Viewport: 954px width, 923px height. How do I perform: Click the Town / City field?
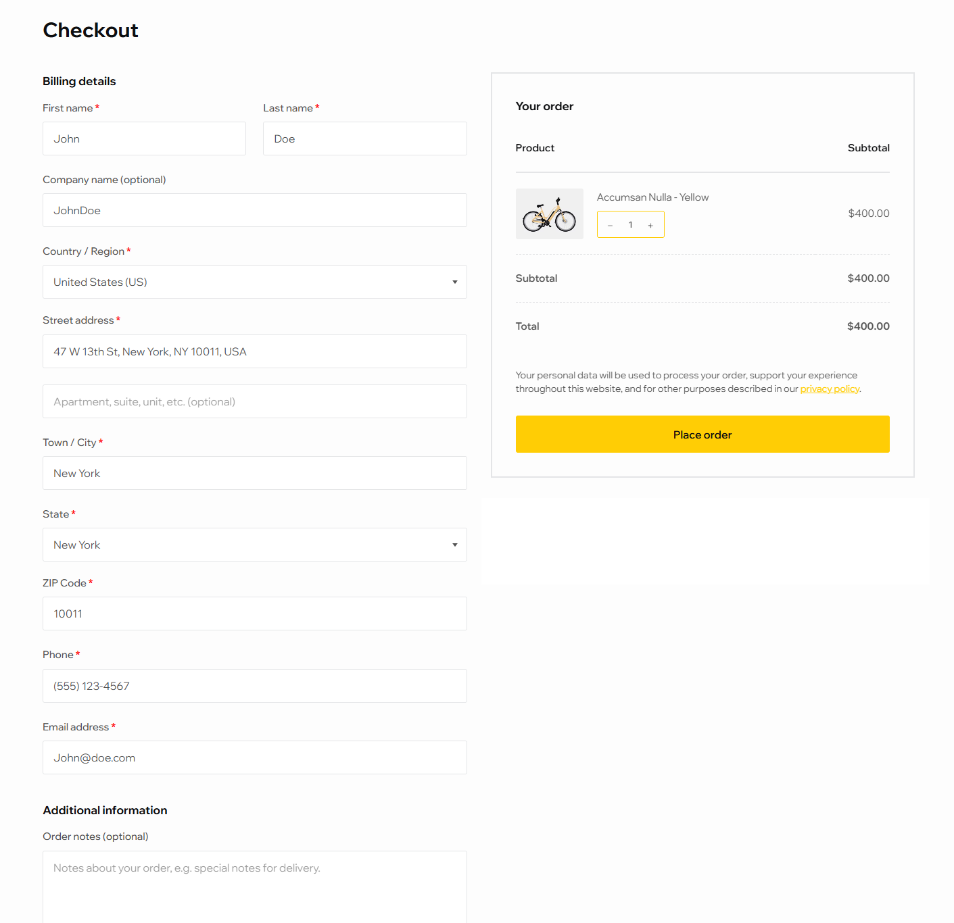click(x=254, y=473)
